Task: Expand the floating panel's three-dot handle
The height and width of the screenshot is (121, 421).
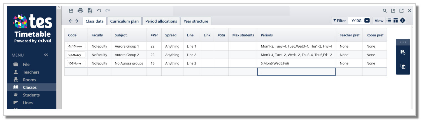Action: [x=403, y=42]
